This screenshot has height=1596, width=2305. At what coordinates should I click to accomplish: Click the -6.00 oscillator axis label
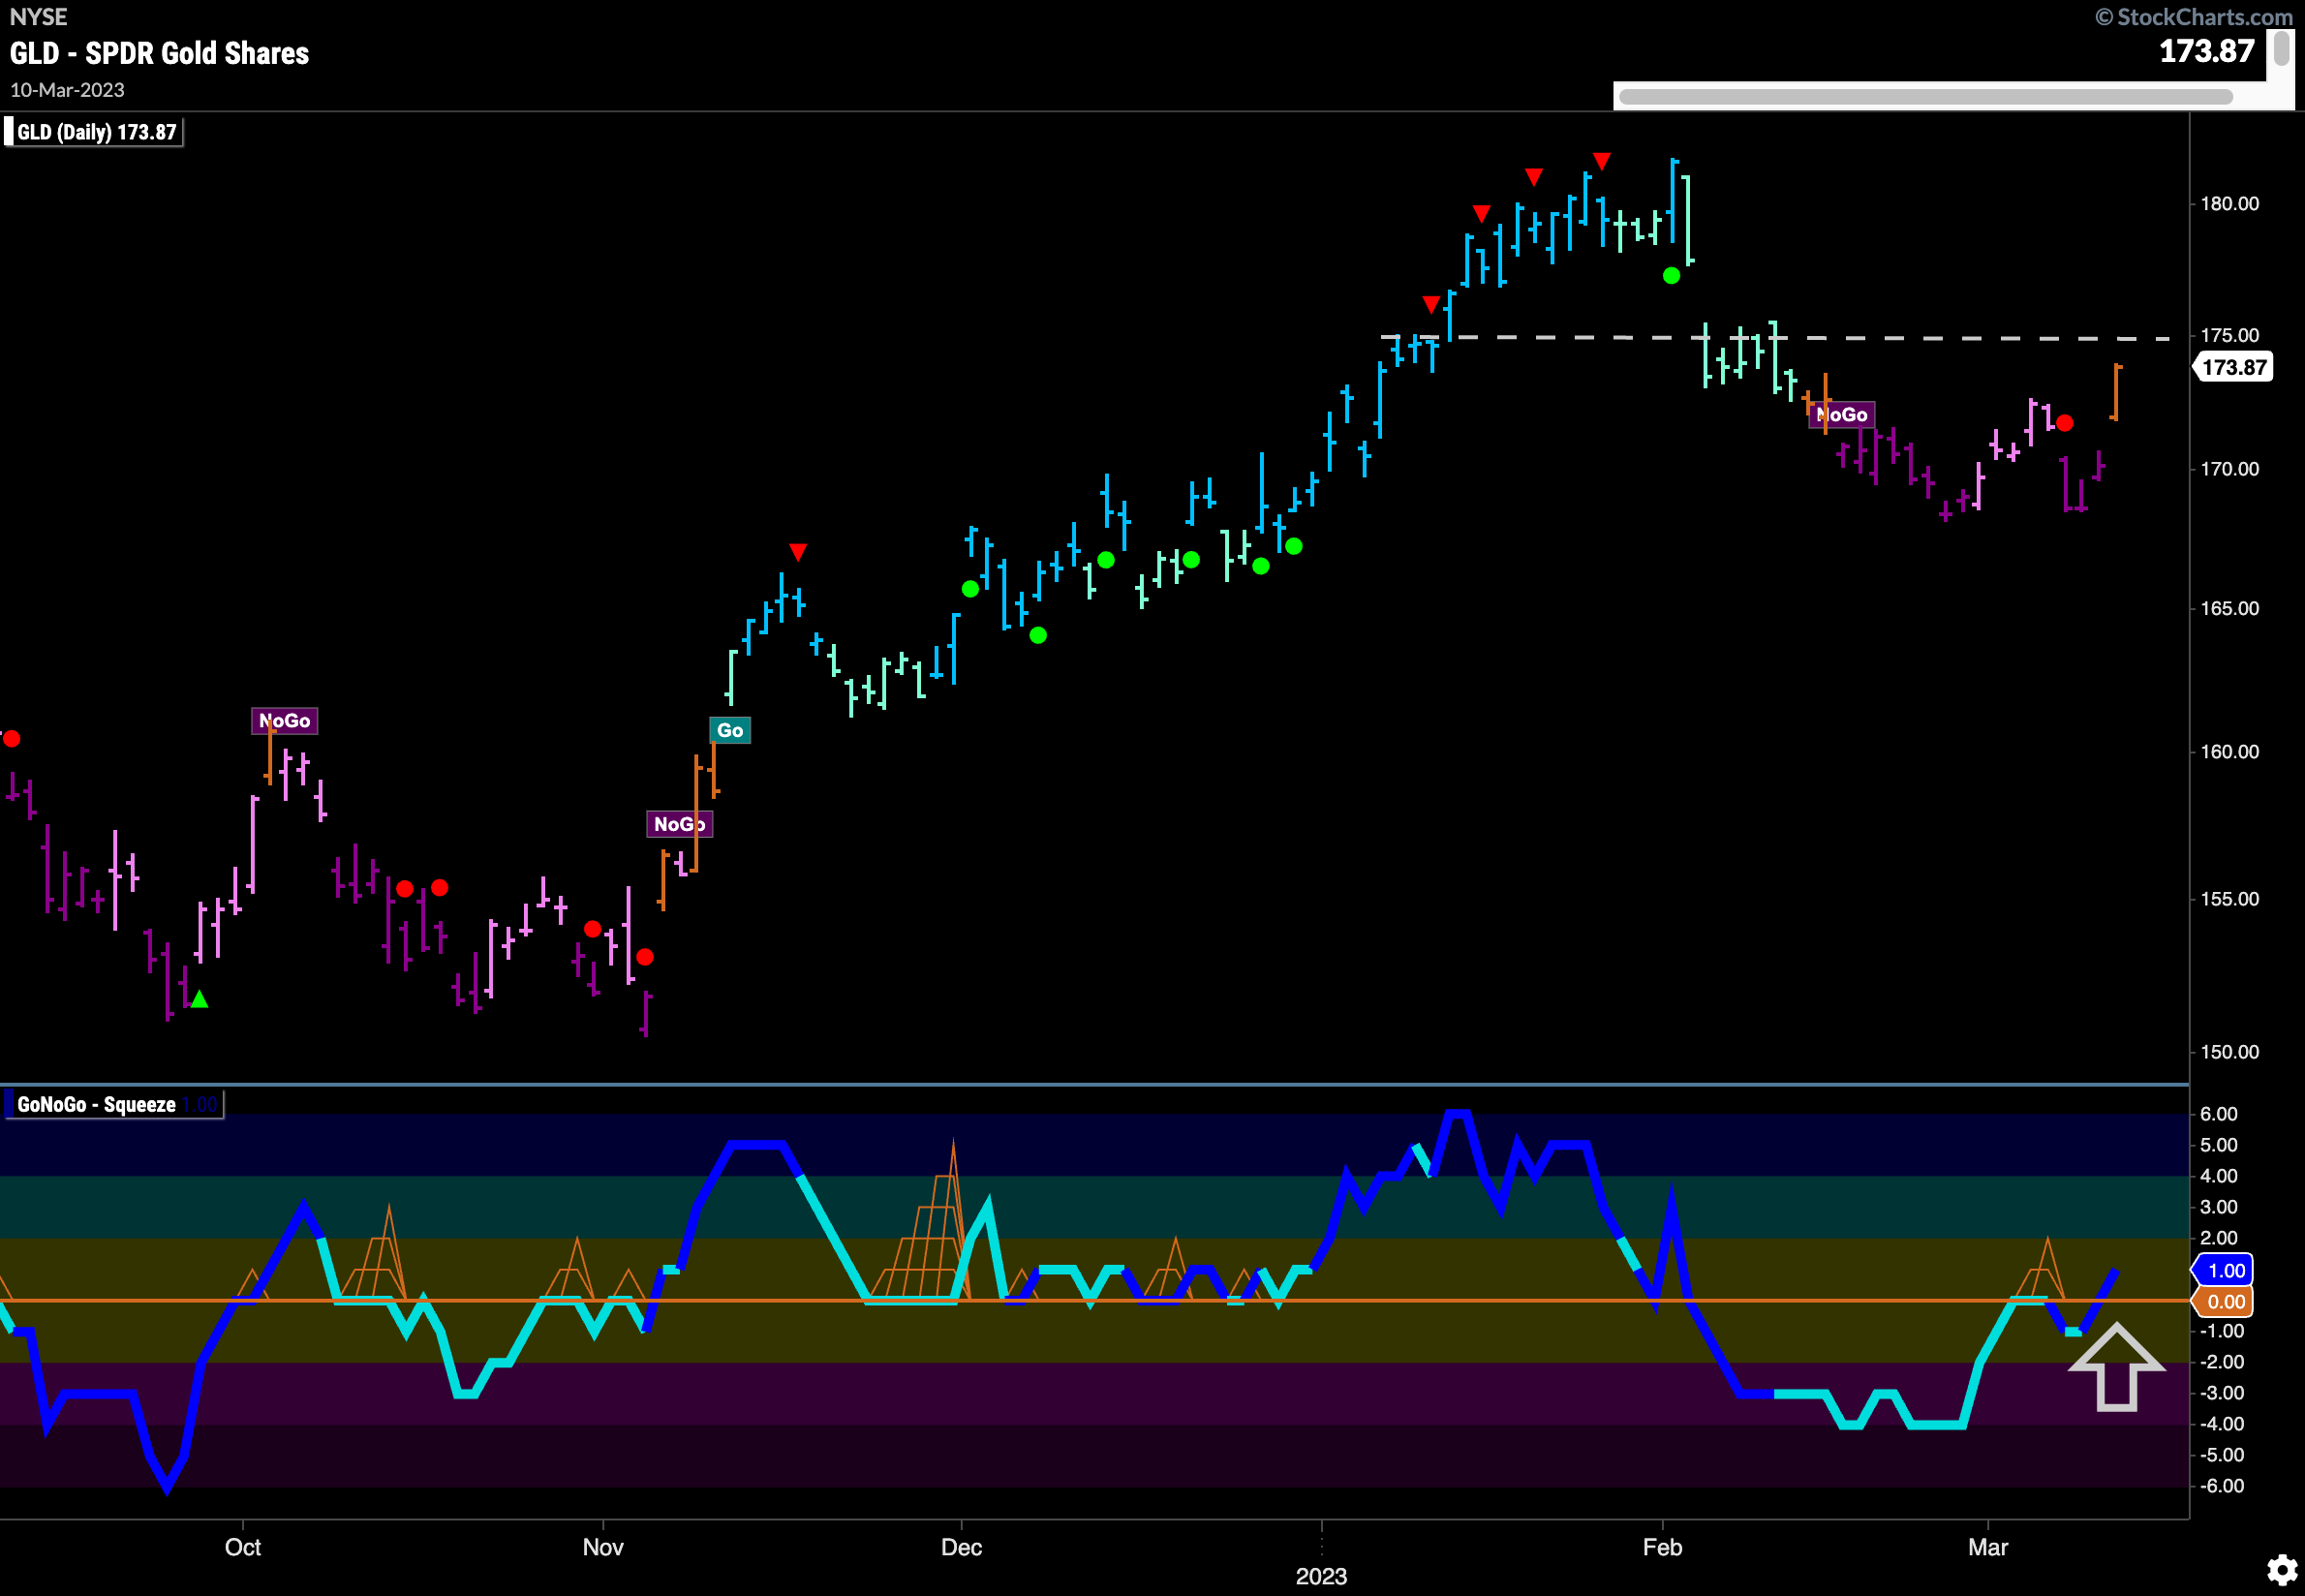(x=2221, y=1486)
